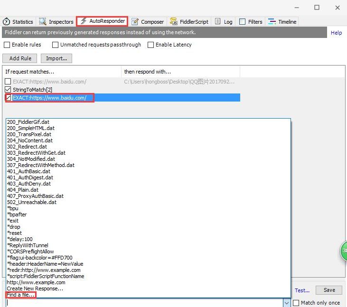Image resolution: width=347 pixels, height=307 pixels.
Task: Pick 307_RedirectWithMethod.dat
Action: click(148, 165)
